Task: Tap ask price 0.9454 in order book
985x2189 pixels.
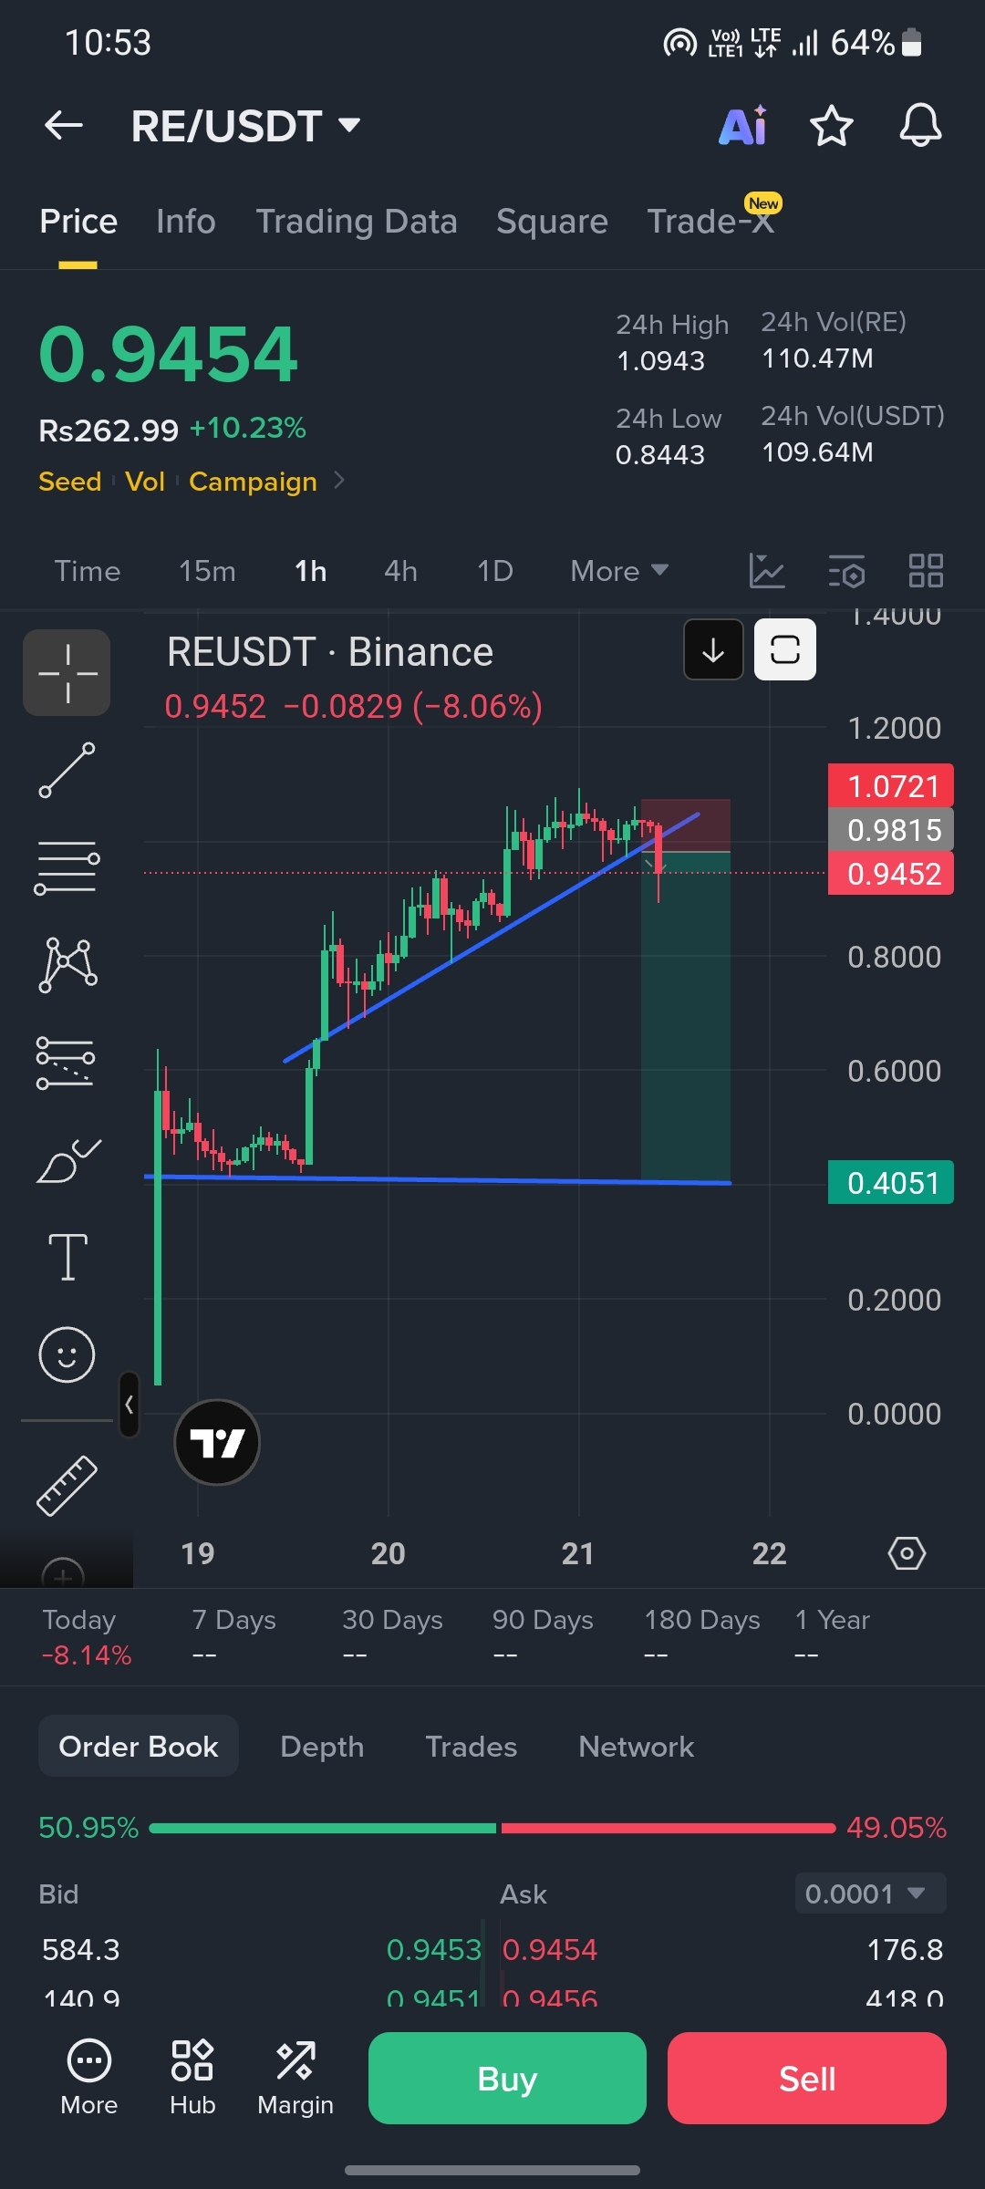Action: click(x=550, y=1949)
